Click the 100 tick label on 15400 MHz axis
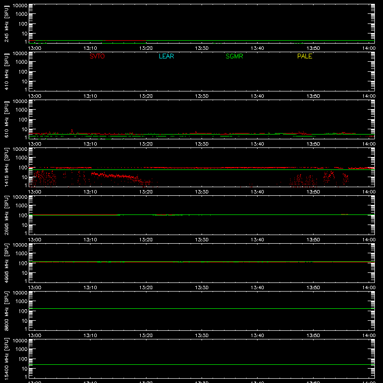 tap(23, 359)
